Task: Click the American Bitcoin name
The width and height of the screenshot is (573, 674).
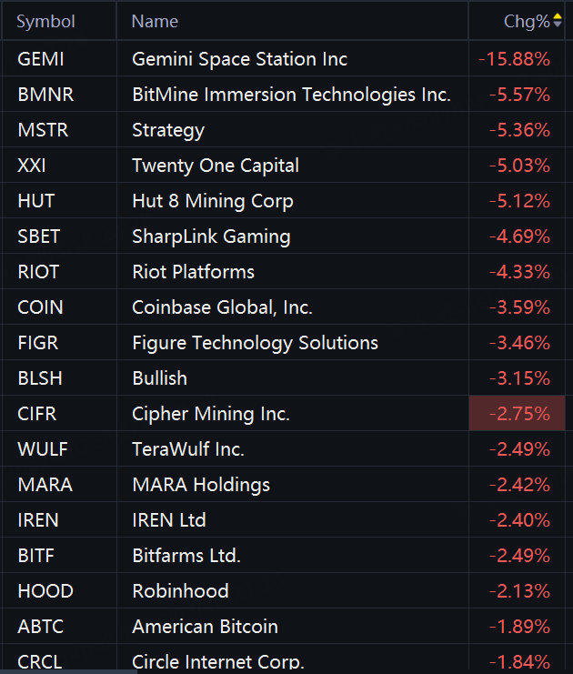Action: point(205,627)
